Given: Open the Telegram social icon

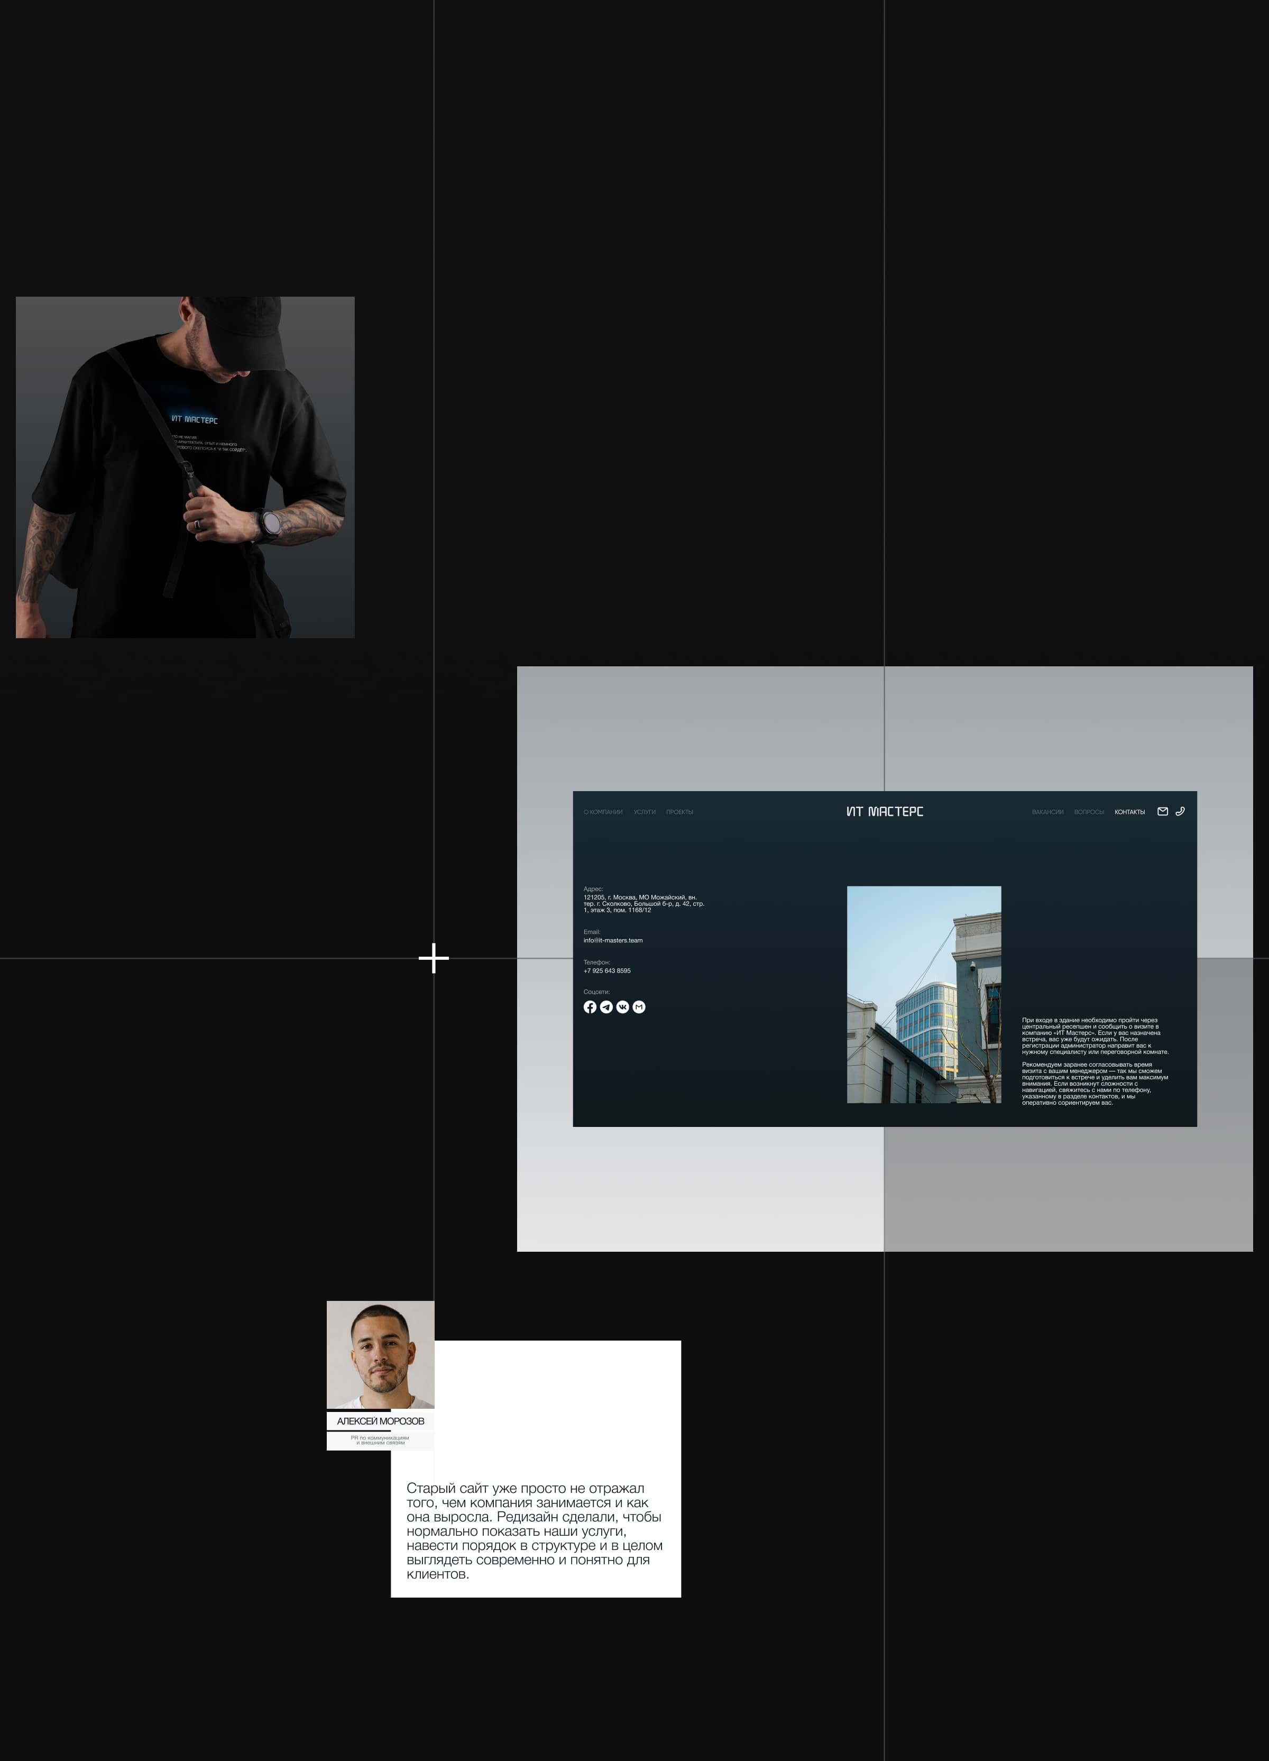Looking at the screenshot, I should tap(606, 1007).
